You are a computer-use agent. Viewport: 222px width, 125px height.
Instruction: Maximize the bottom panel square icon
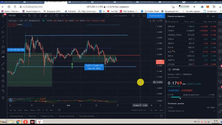click(x=161, y=116)
